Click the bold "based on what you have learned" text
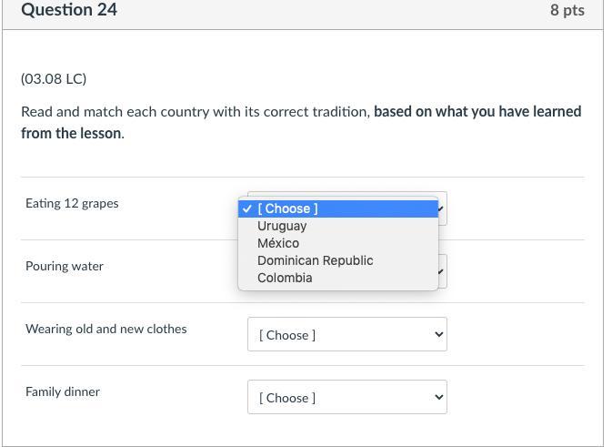The image size is (612, 447). 477,111
